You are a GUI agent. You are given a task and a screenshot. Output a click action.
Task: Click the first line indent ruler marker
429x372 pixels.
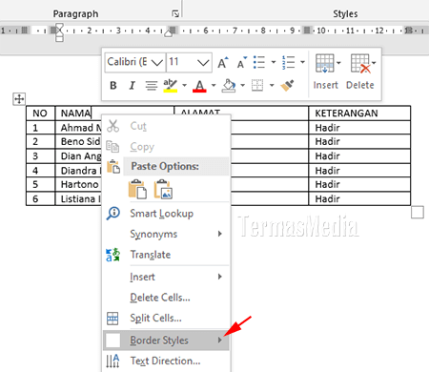tap(59, 27)
